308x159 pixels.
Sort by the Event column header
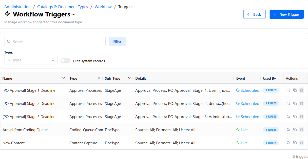[x=241, y=78]
